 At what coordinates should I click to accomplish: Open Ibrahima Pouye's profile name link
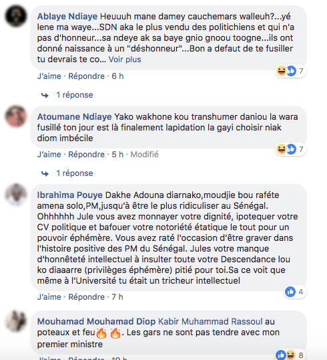click(70, 195)
